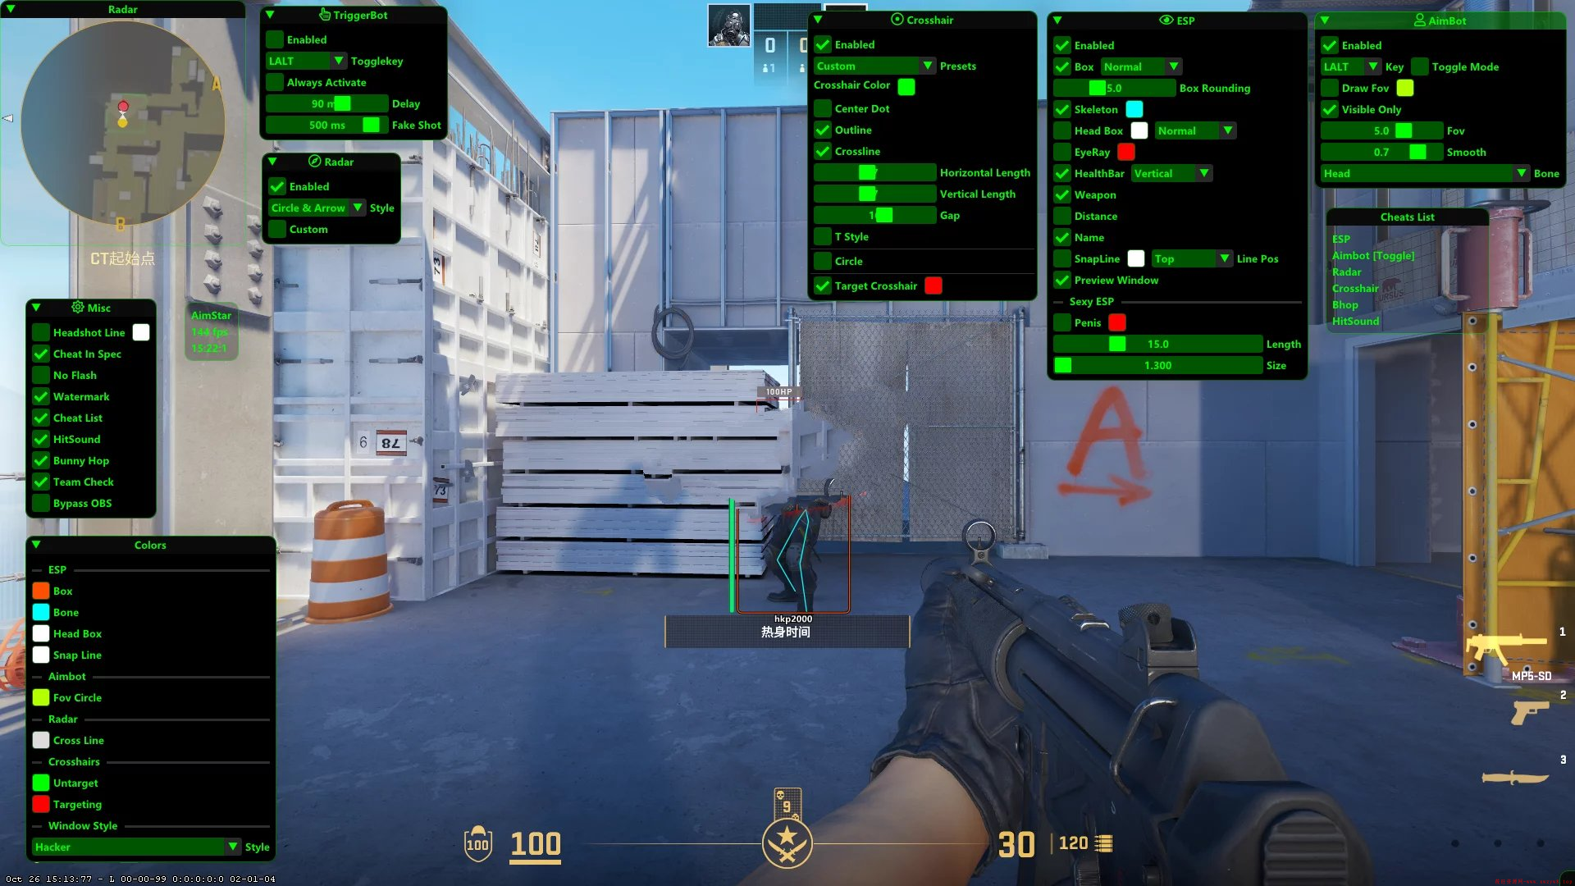Toggle the No Flash checkbox

(41, 374)
